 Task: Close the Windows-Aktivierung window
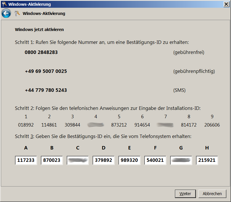(226, 4)
